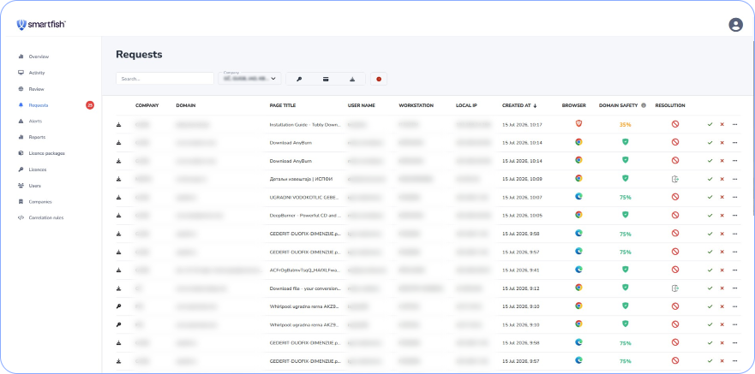Click blocked resolution icon in Installation Guide row
755x374 pixels.
click(675, 124)
